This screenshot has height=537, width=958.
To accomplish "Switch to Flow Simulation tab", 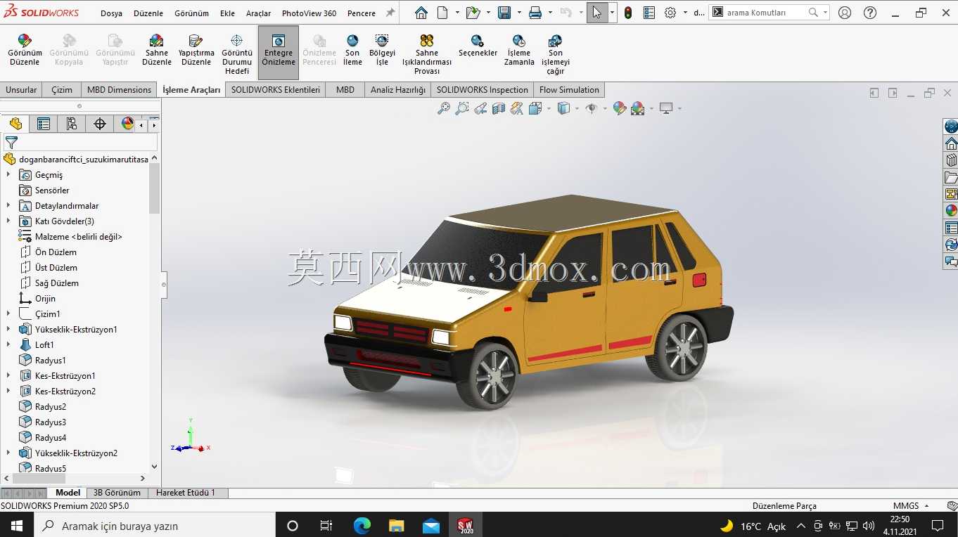I will pyautogui.click(x=569, y=90).
